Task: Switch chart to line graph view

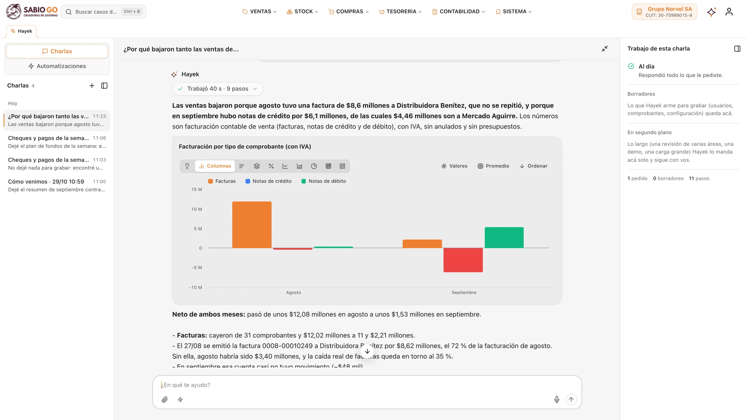Action: point(285,166)
